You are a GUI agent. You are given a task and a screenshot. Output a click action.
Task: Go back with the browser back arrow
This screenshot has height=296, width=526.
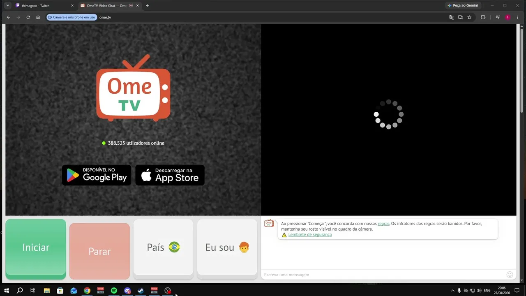point(8,17)
